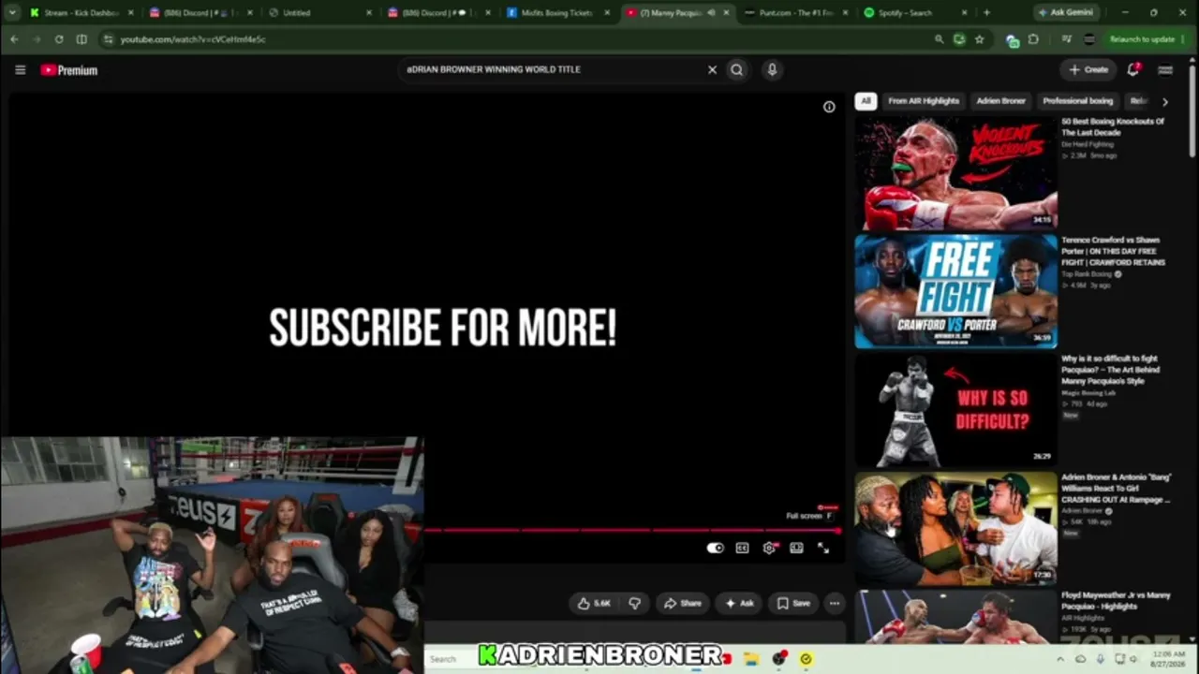Open the Violent Knockouts video thumbnail
This screenshot has height=674, width=1199.
click(955, 173)
